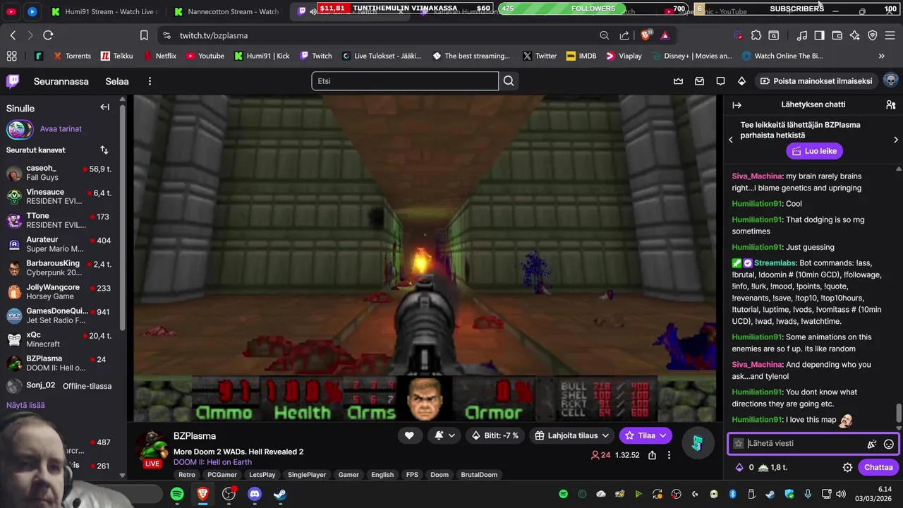Open Steam from taskbar
Screen dimensions: 903x508
tap(280, 494)
